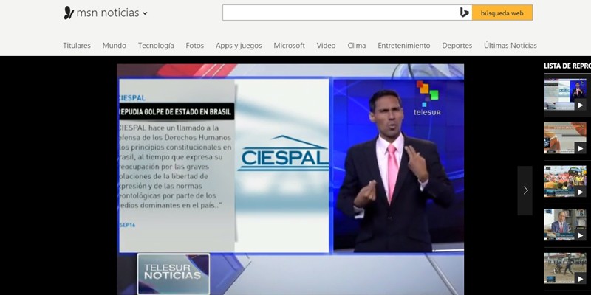Click the next video chevron arrow
This screenshot has width=591, height=295.
525,190
